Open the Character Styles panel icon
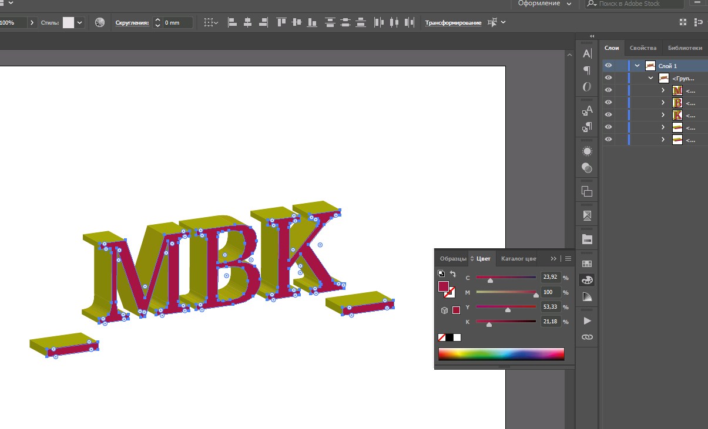 click(587, 110)
